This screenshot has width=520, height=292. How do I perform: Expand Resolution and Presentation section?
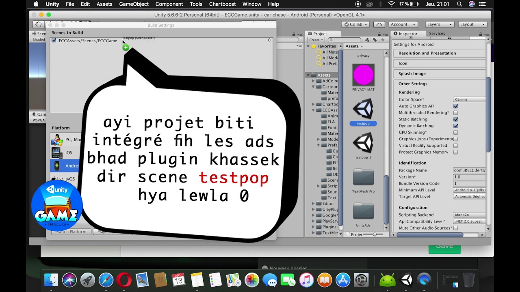pos(427,53)
